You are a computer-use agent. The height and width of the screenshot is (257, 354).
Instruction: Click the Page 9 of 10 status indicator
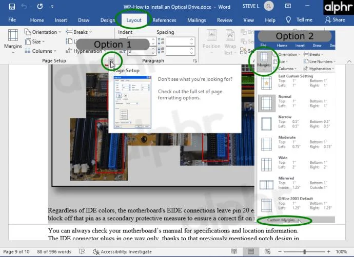[x=16, y=251]
